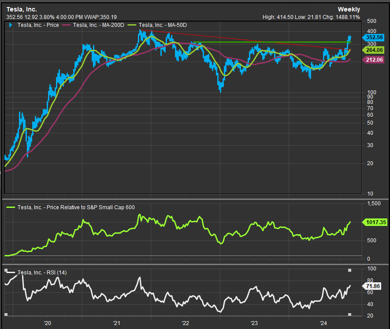Select the RSI panel bottom-right corner handle
This screenshot has height=329, width=390.
tap(349, 314)
